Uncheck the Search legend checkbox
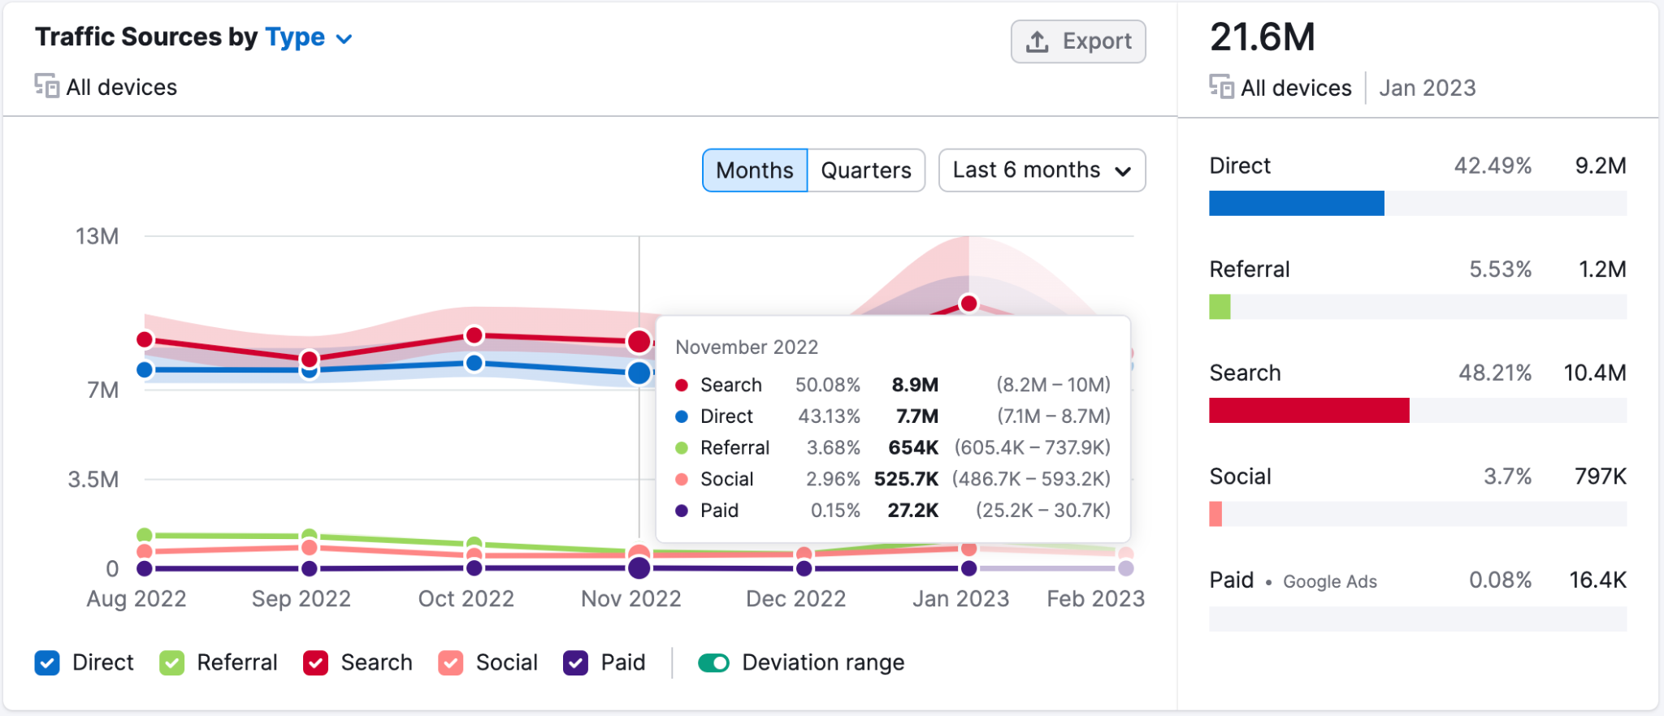This screenshot has width=1664, height=716. pyautogui.click(x=315, y=663)
